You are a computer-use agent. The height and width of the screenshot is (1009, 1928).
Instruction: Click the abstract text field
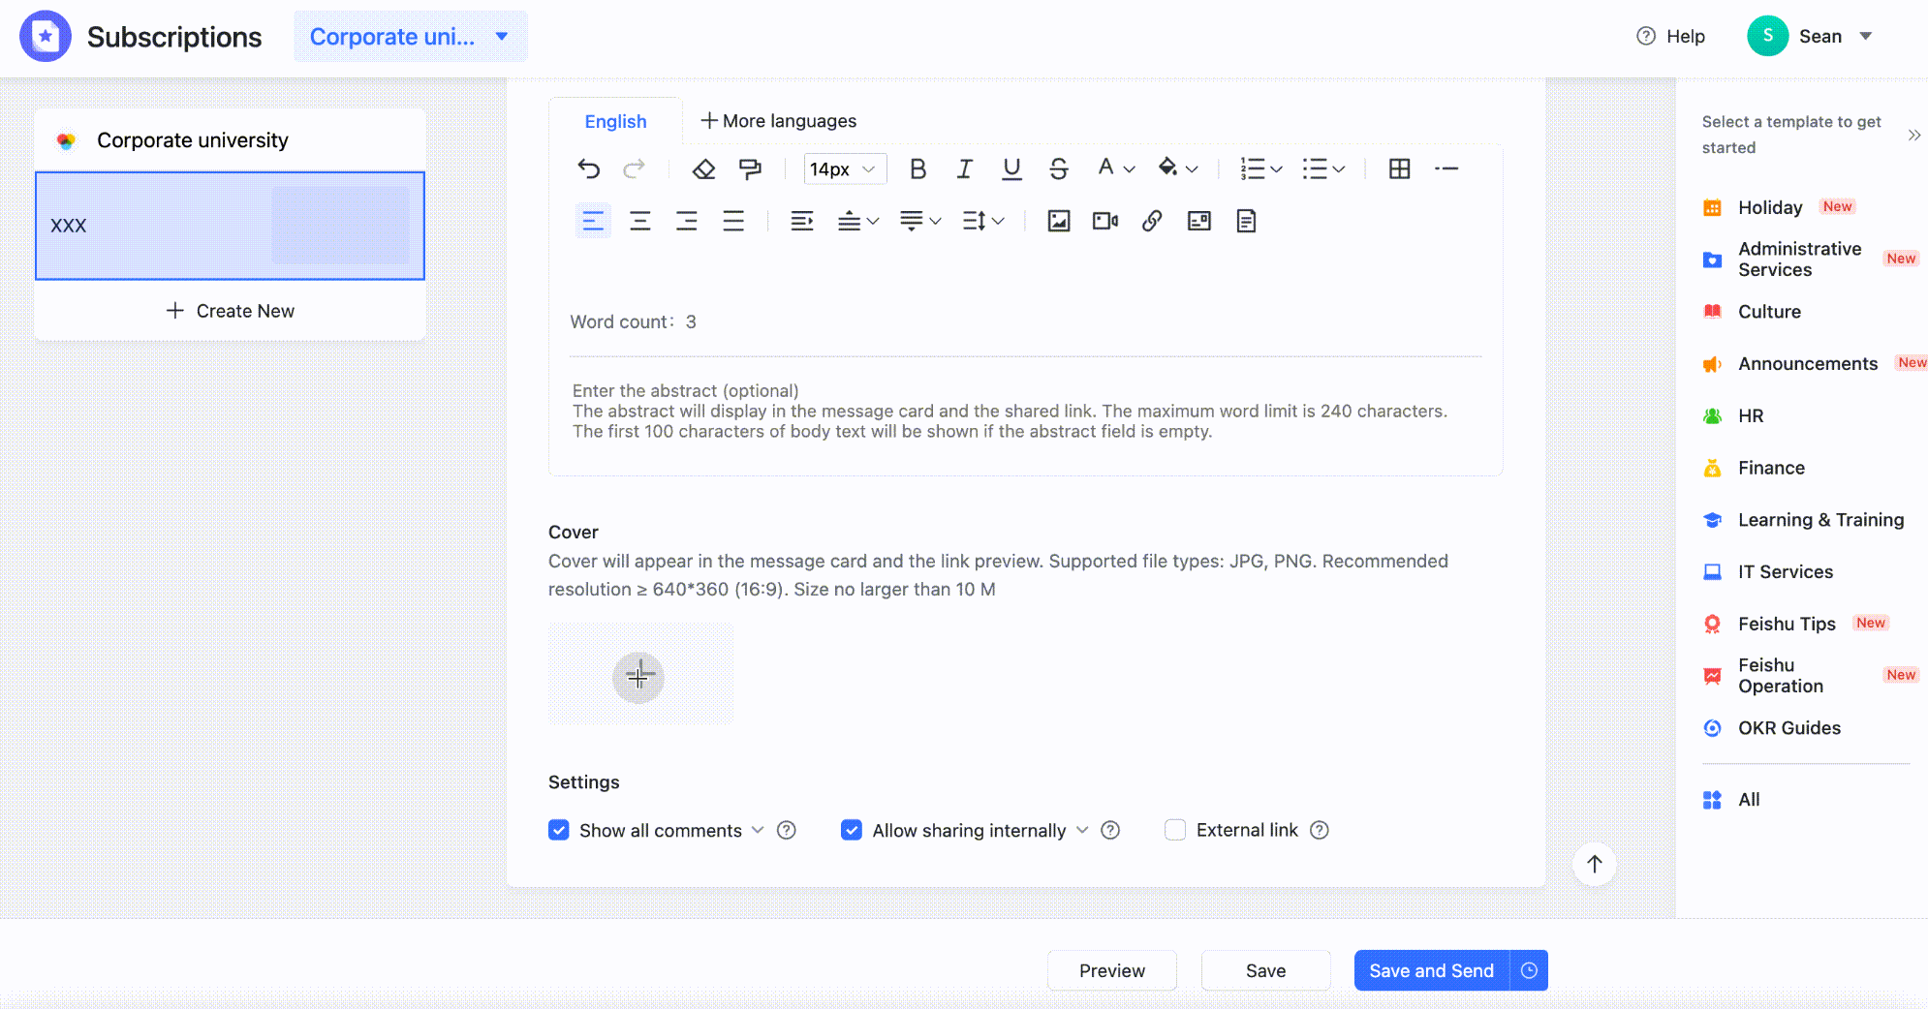[1025, 412]
